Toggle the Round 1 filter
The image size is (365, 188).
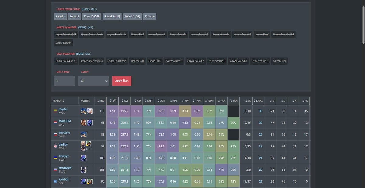(x=60, y=16)
